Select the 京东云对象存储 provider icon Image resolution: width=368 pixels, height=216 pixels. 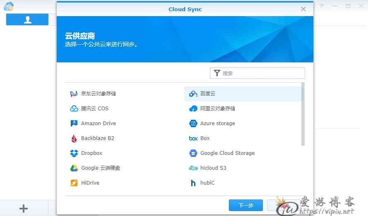click(74, 94)
